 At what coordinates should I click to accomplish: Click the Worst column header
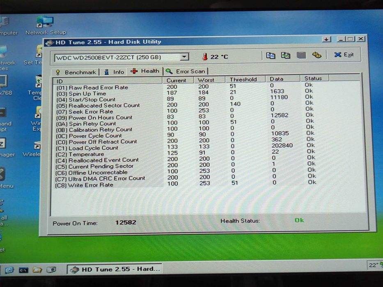[209, 80]
